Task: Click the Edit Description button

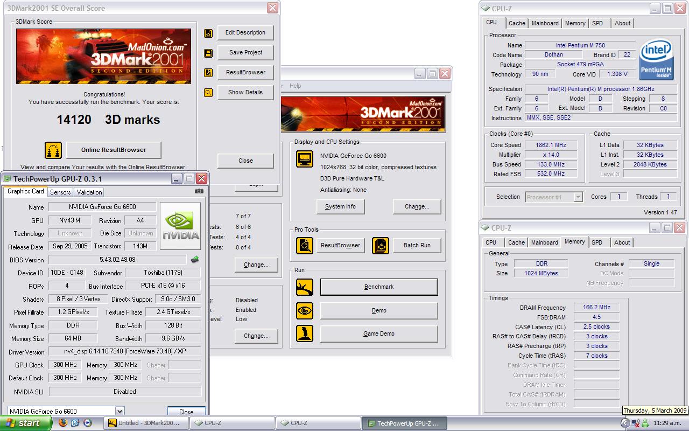Action: (x=245, y=33)
